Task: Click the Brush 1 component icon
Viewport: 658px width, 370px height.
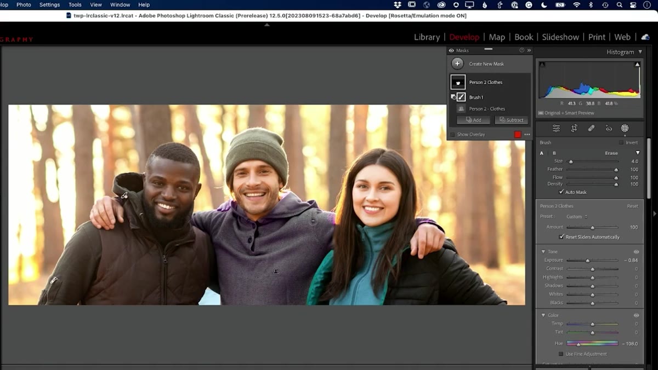Action: pyautogui.click(x=461, y=97)
